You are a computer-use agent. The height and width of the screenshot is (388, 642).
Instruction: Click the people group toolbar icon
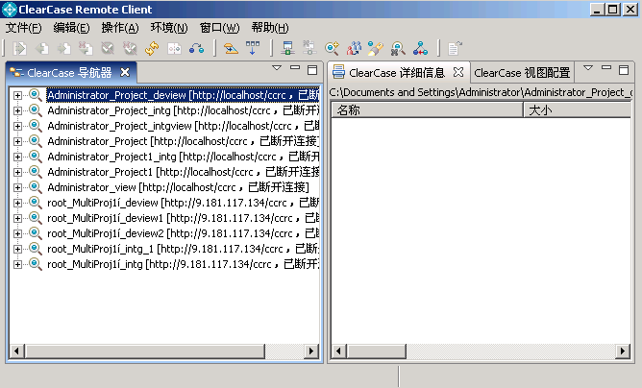click(x=354, y=48)
